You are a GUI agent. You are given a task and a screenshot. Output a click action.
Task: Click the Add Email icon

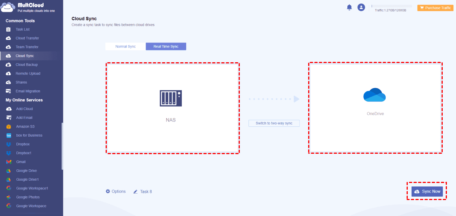[8, 118]
